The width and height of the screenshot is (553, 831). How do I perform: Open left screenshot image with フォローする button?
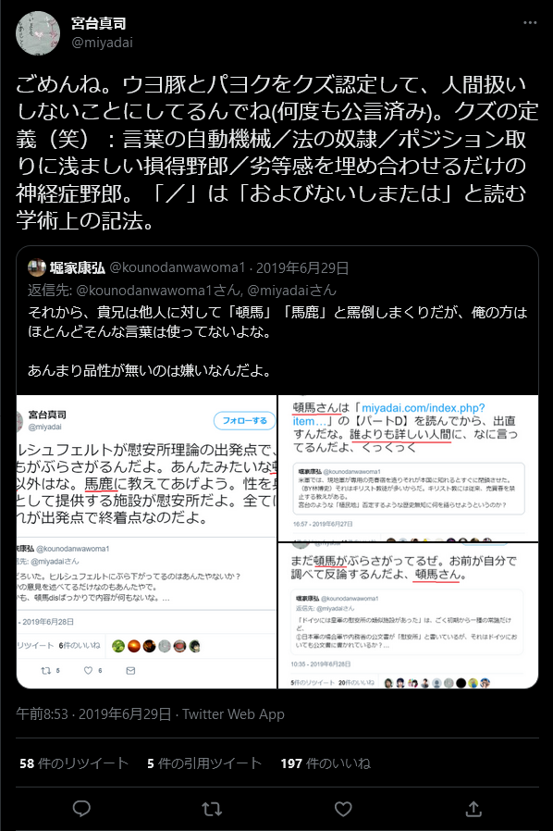(147, 541)
